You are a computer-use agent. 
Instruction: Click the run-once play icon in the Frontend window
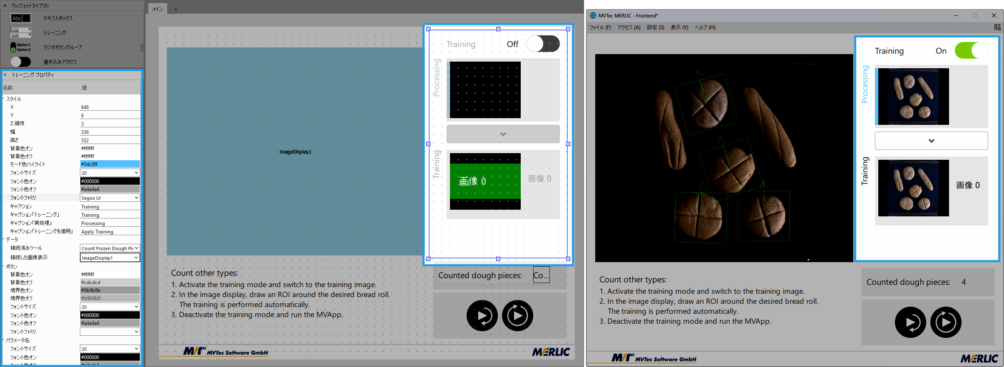910,322
